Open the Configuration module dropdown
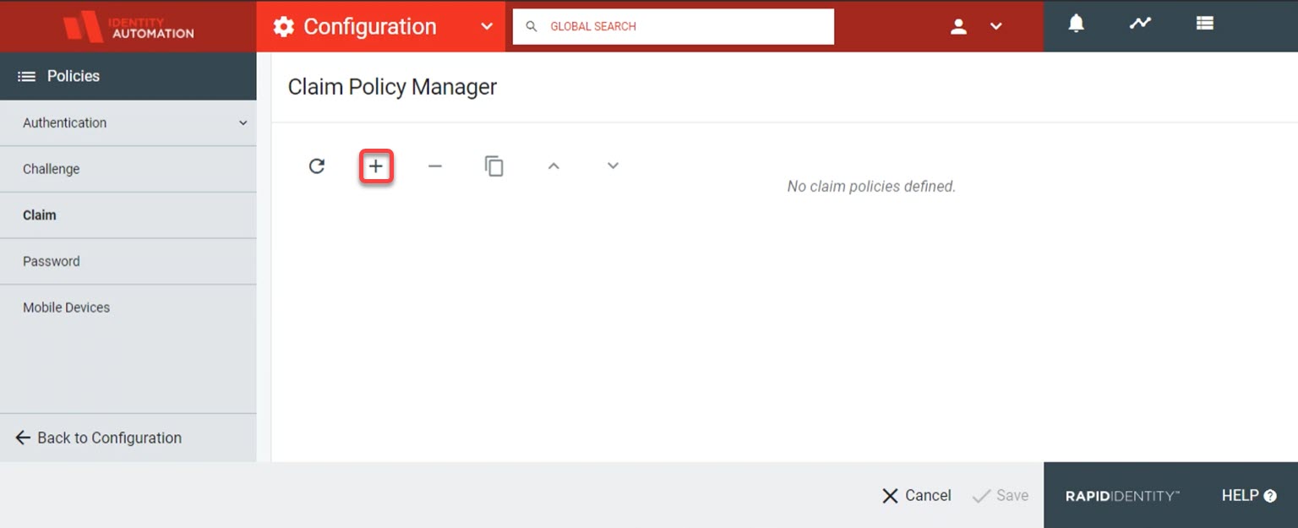The height and width of the screenshot is (528, 1298). (x=487, y=26)
